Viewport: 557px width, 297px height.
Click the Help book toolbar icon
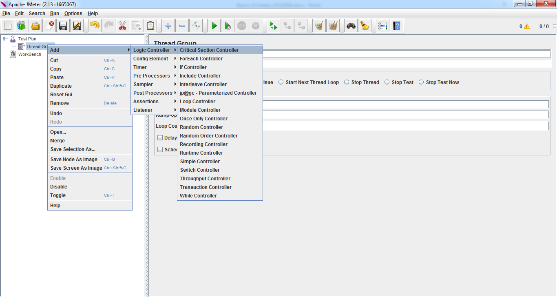point(396,26)
